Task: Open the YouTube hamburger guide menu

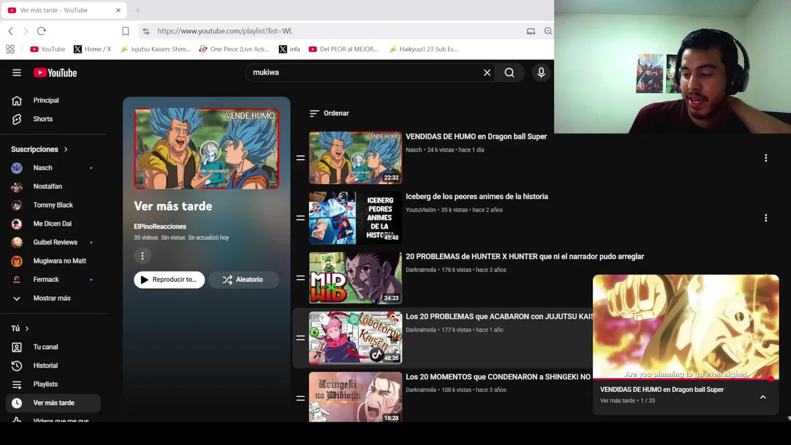Action: [17, 72]
